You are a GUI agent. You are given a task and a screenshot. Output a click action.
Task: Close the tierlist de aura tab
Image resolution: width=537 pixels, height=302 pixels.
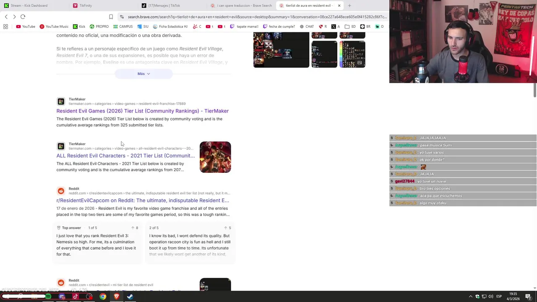click(x=339, y=5)
